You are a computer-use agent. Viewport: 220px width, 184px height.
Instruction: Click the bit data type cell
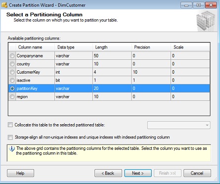74,80
